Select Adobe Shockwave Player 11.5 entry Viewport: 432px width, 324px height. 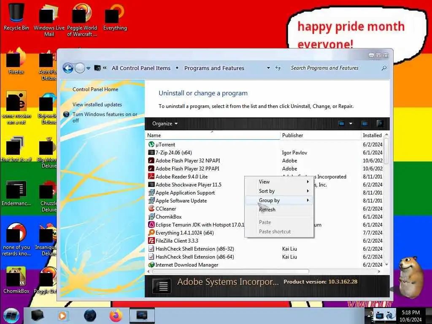pos(189,184)
